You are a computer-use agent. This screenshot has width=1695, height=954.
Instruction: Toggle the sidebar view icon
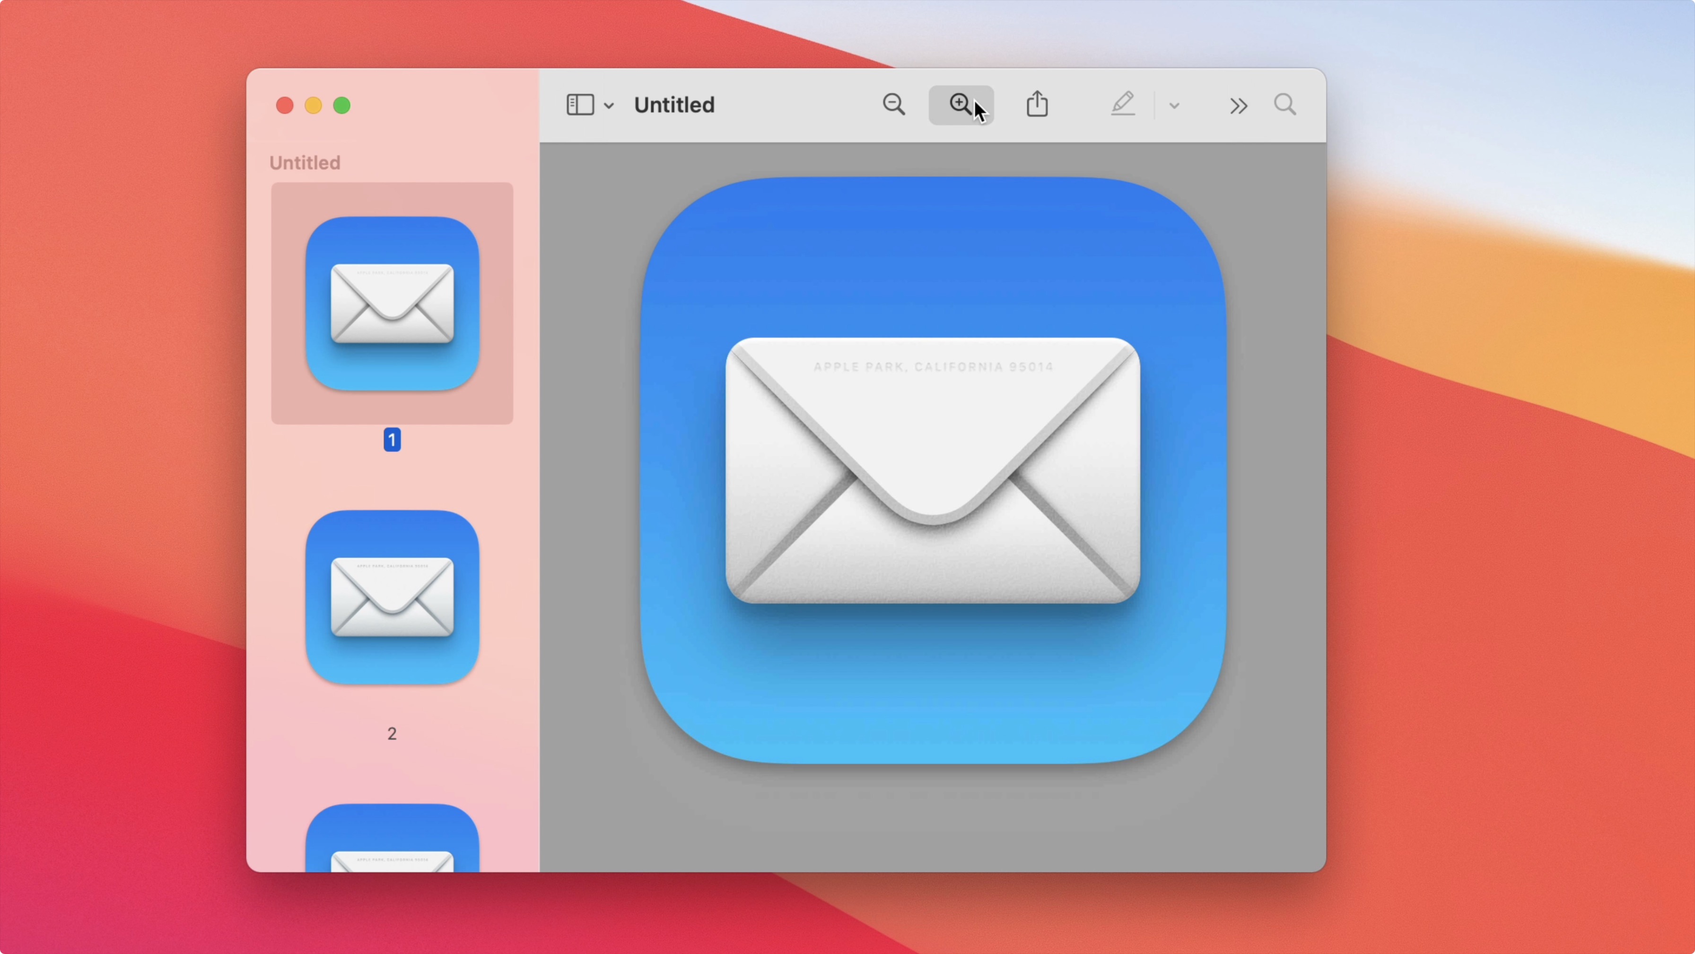tap(580, 104)
